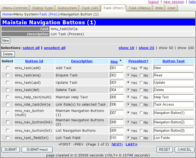Check the mnu_nav_button(list) row checkbox
196x158 pixels.
(x=8, y=131)
